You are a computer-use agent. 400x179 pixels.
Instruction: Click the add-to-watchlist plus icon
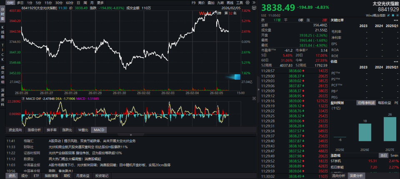(x=397, y=15)
